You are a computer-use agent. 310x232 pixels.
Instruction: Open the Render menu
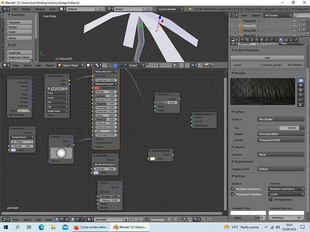26,9
